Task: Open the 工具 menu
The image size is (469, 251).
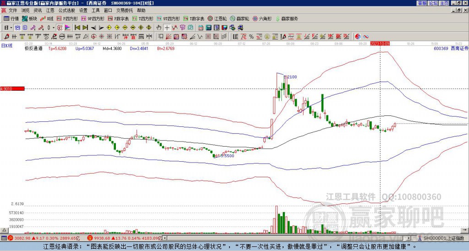Action: coord(96,11)
